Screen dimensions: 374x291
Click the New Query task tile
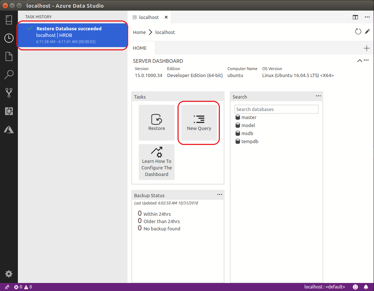199,123
